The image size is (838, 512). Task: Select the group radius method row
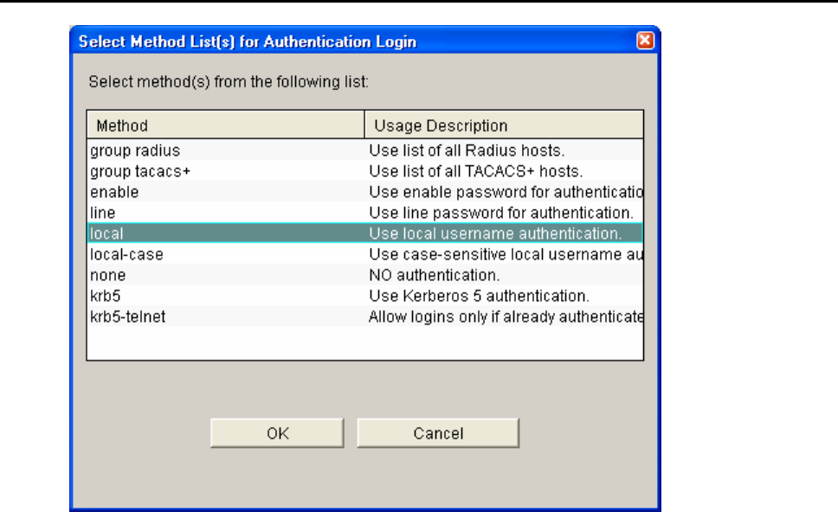365,150
